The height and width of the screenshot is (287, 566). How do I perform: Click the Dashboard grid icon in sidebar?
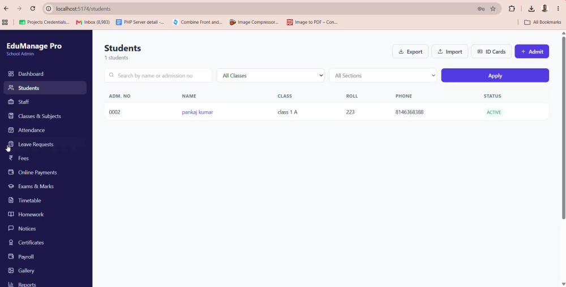point(11,74)
